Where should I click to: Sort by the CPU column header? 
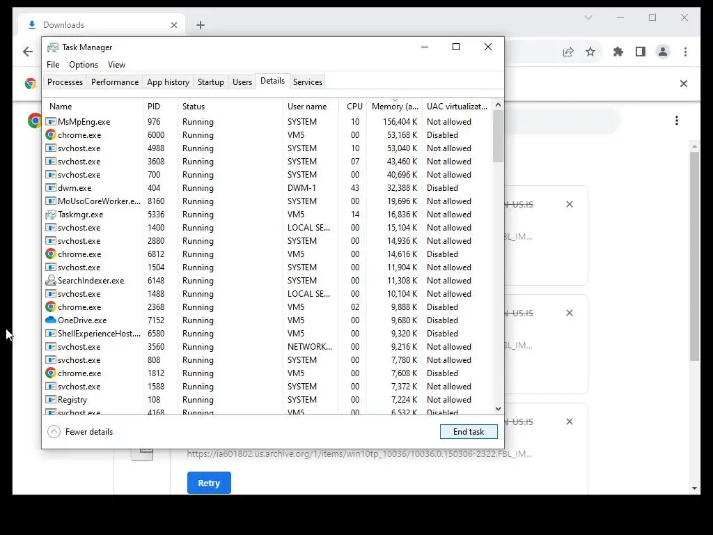point(353,107)
